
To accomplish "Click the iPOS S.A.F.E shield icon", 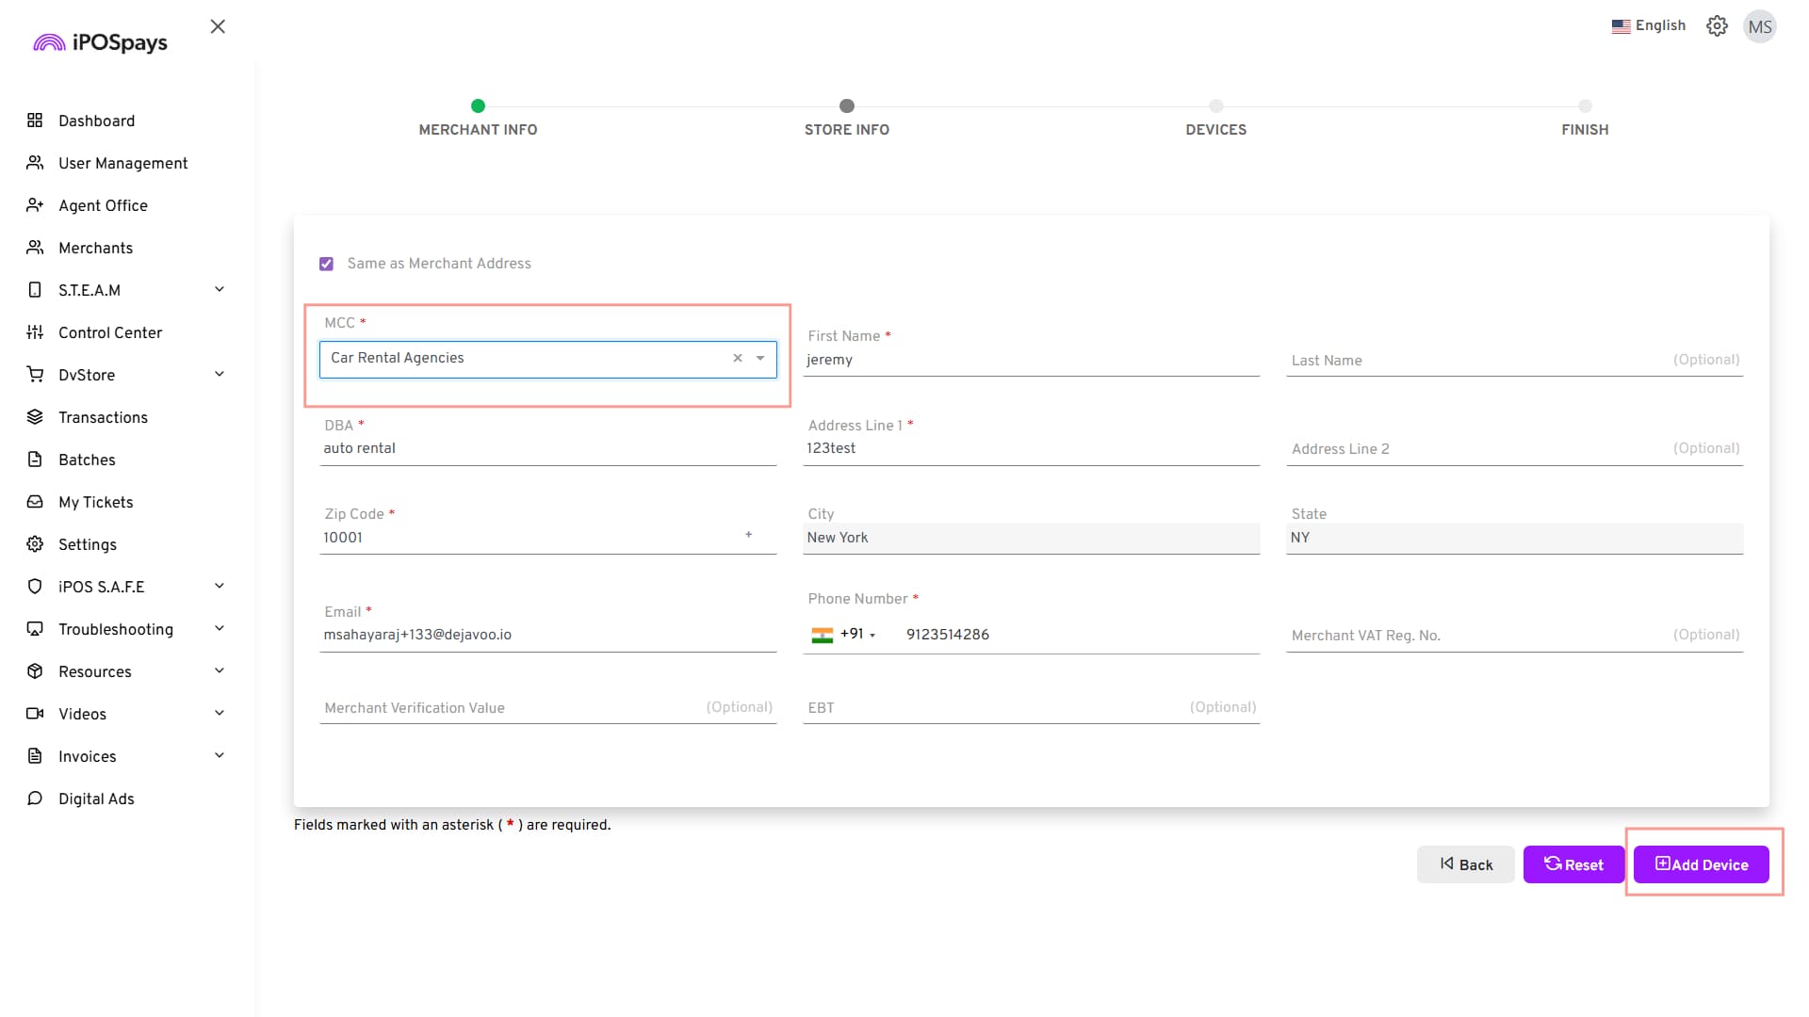I will pyautogui.click(x=35, y=587).
